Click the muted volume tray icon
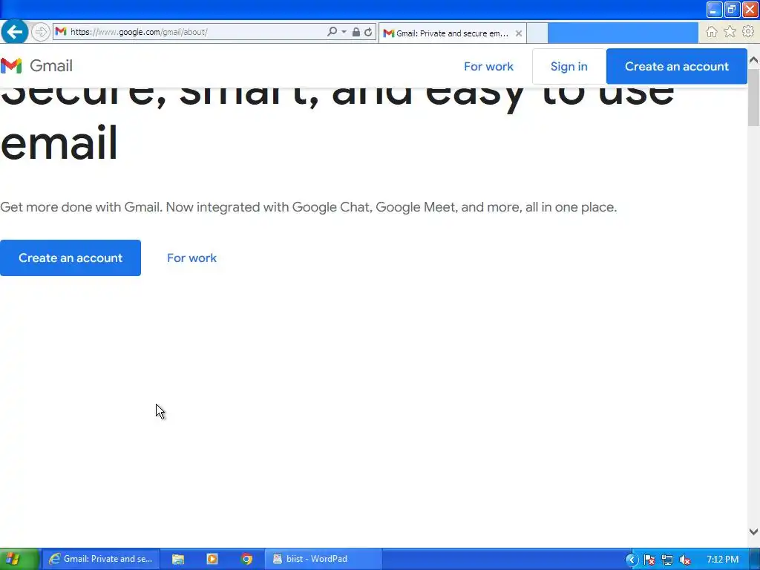The width and height of the screenshot is (760, 570). [x=685, y=560]
